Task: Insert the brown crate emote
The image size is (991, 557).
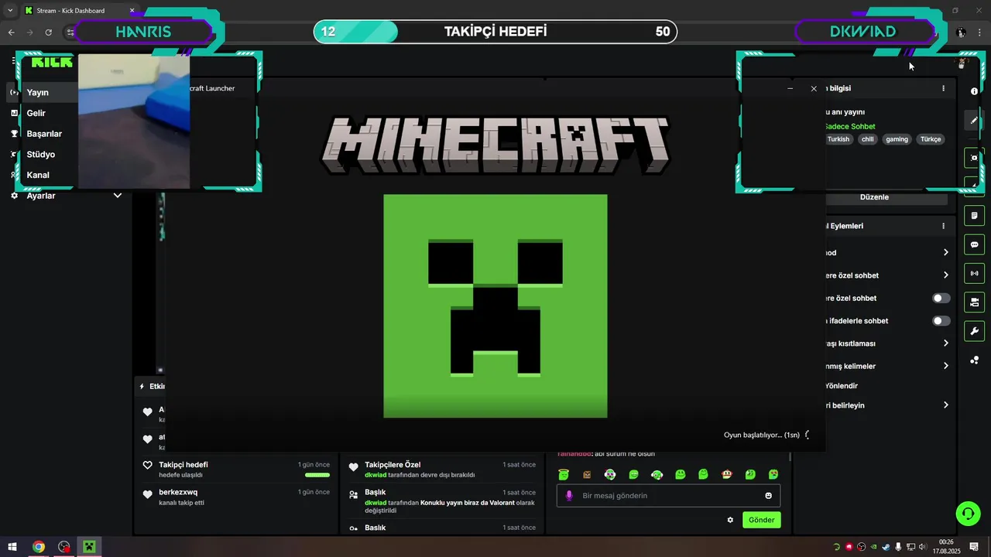Action: [x=587, y=474]
